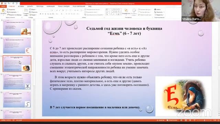This screenshot has width=220, height=124.
Task: Select slide 12 thumbnail with Ж letter
Action: (x=17, y=82)
